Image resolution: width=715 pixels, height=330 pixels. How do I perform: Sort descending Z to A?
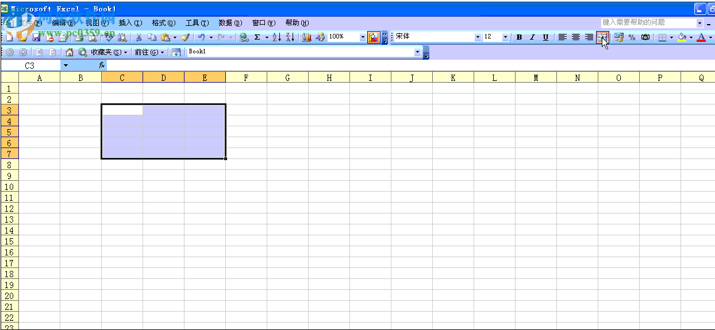(290, 37)
